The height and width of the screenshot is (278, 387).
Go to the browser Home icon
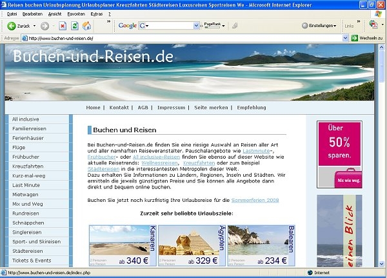tap(86, 26)
